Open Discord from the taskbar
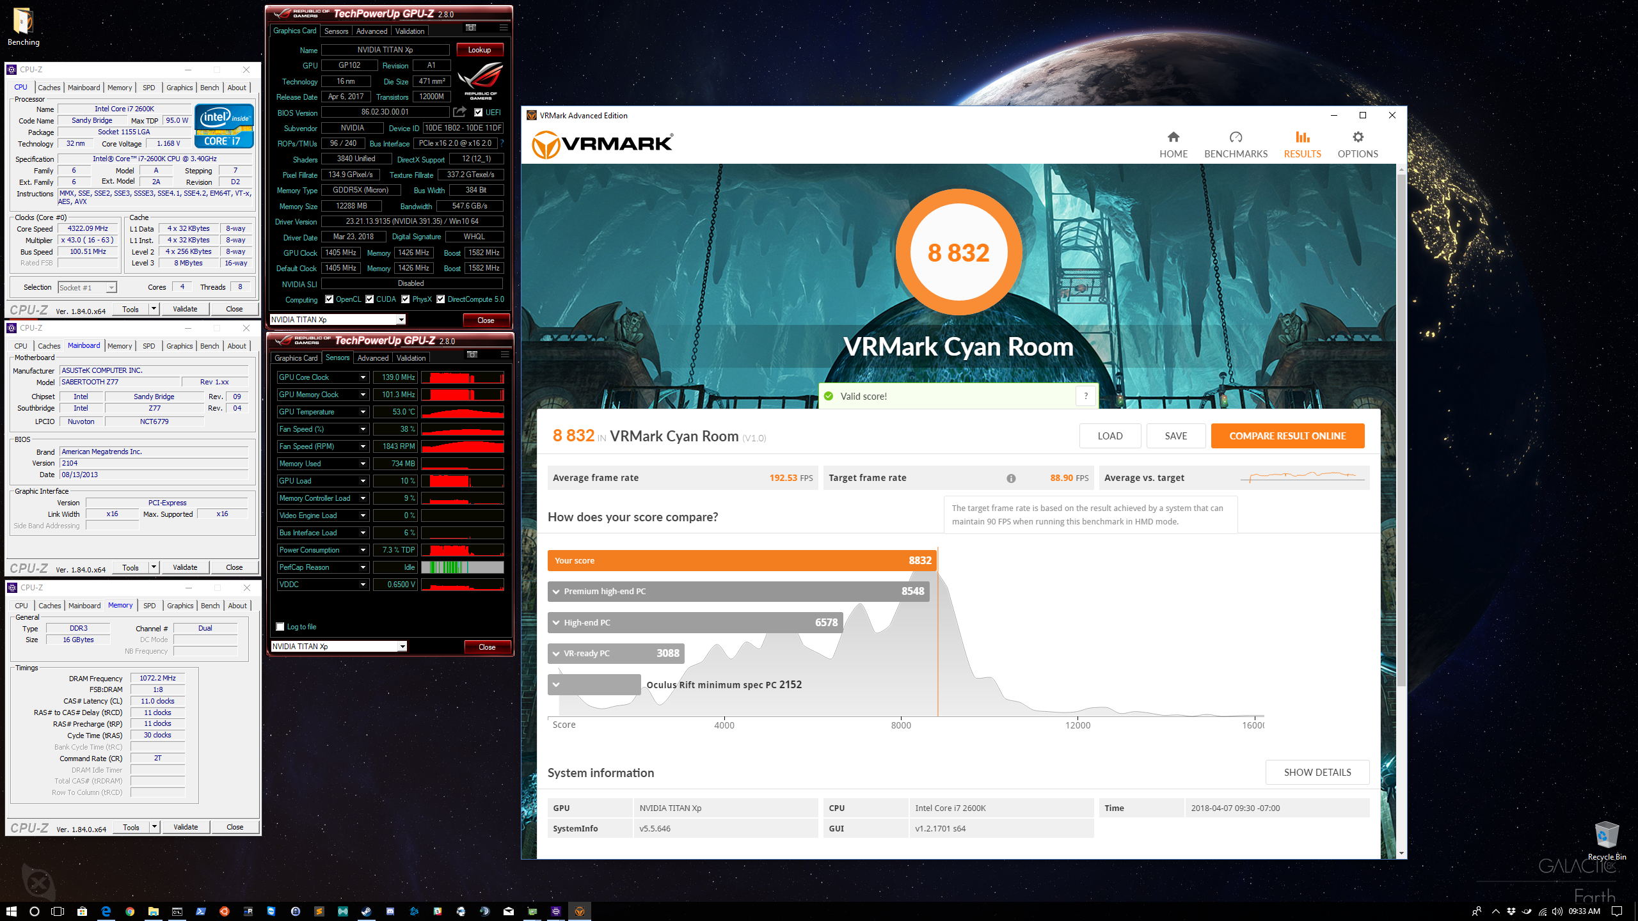Screen dimensions: 1638x921 pos(390,911)
